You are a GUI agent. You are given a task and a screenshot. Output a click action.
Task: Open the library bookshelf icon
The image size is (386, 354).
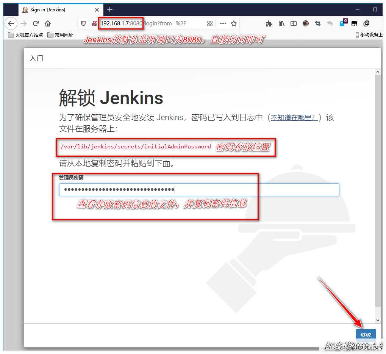281,23
